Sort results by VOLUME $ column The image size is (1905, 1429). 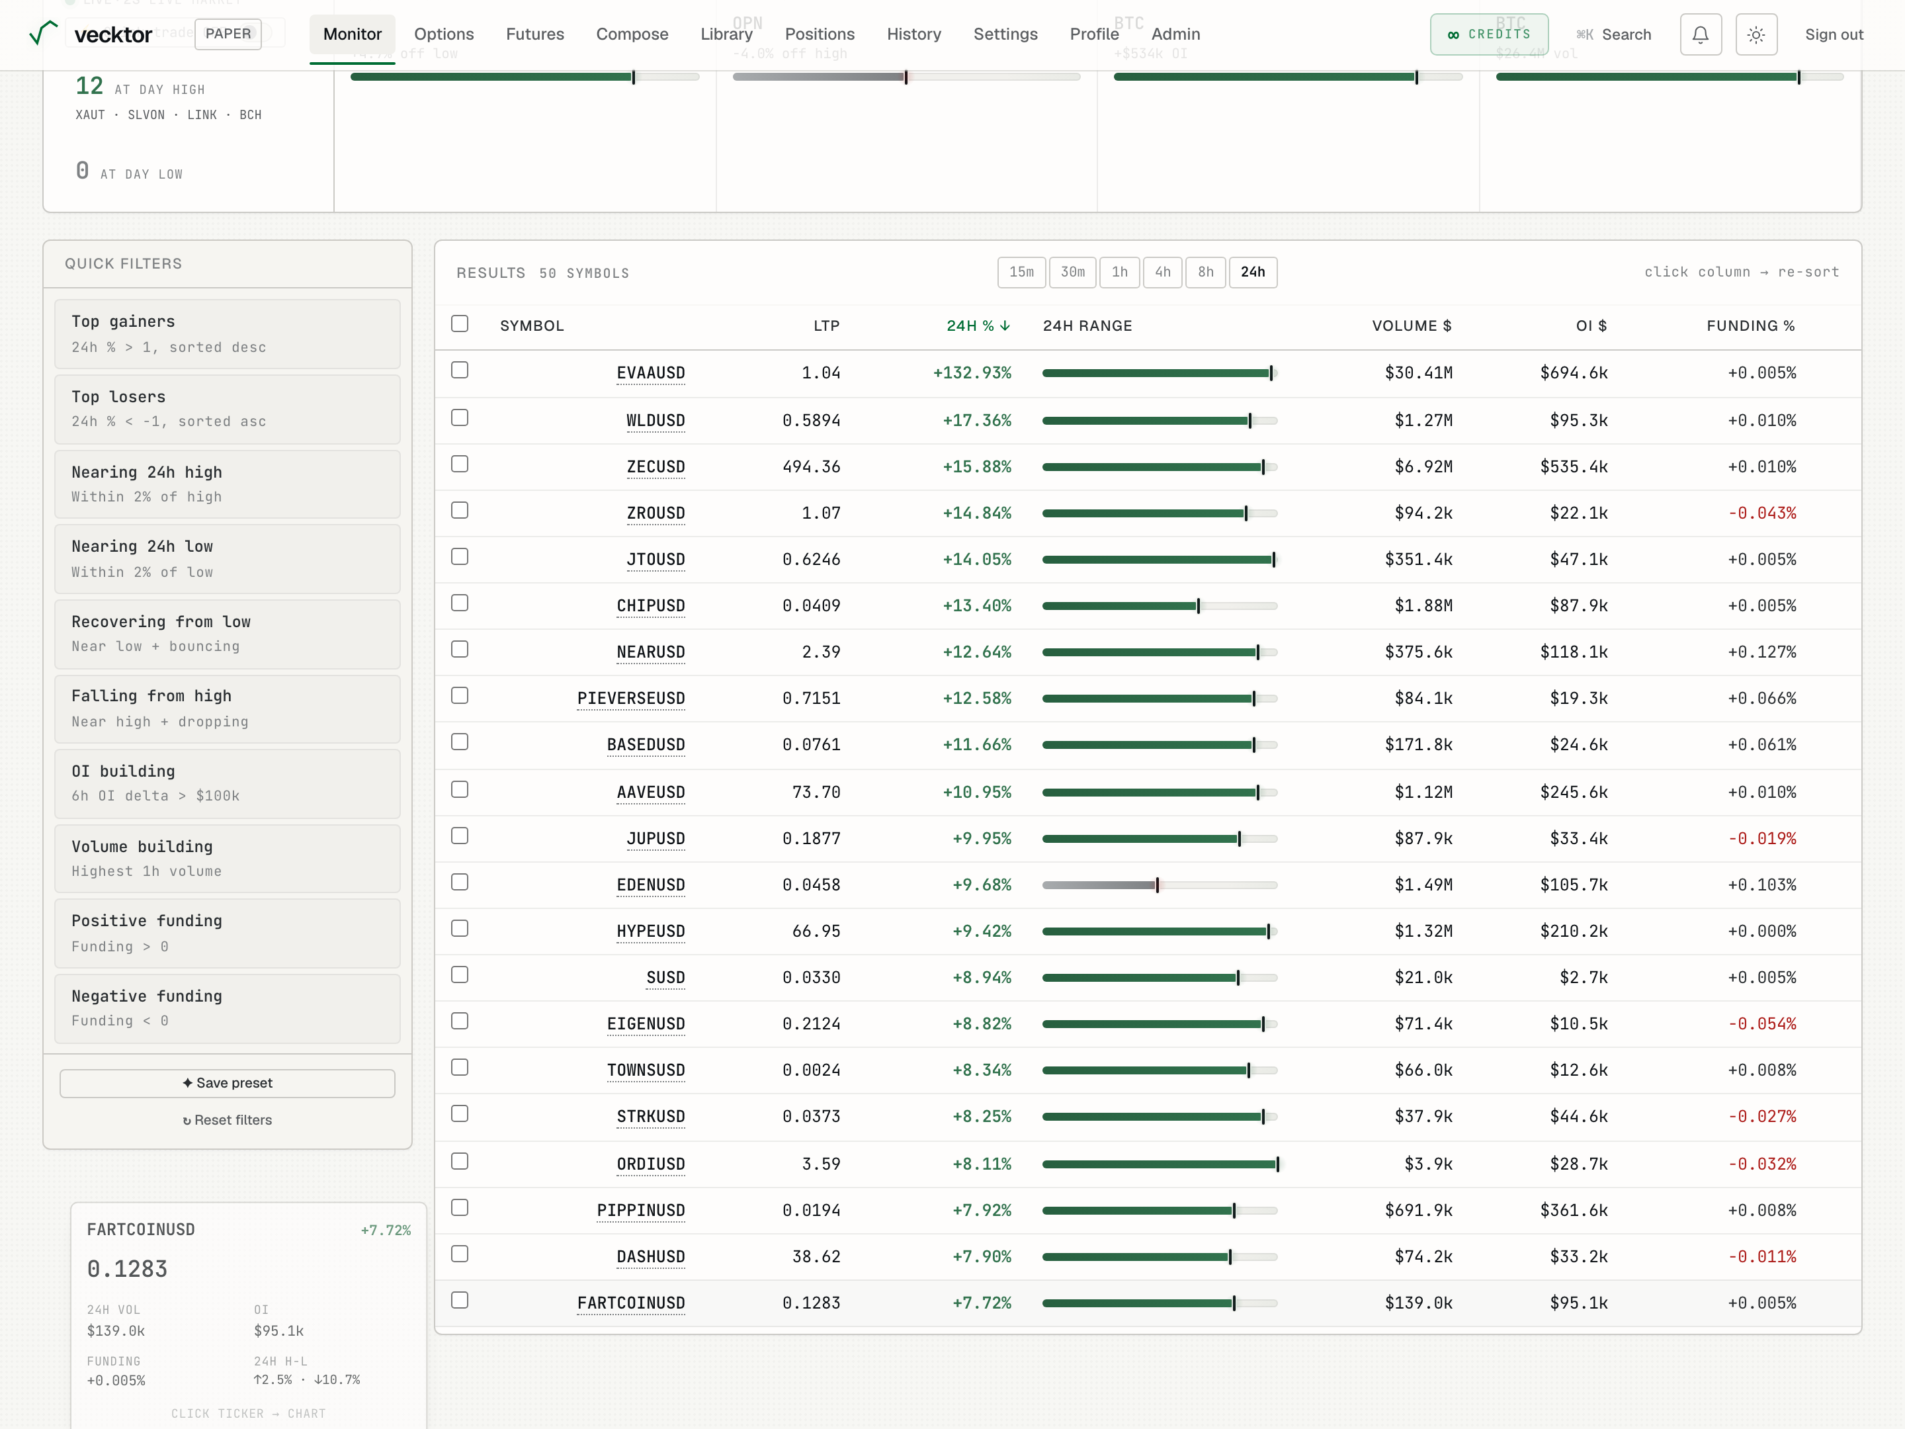1411,325
